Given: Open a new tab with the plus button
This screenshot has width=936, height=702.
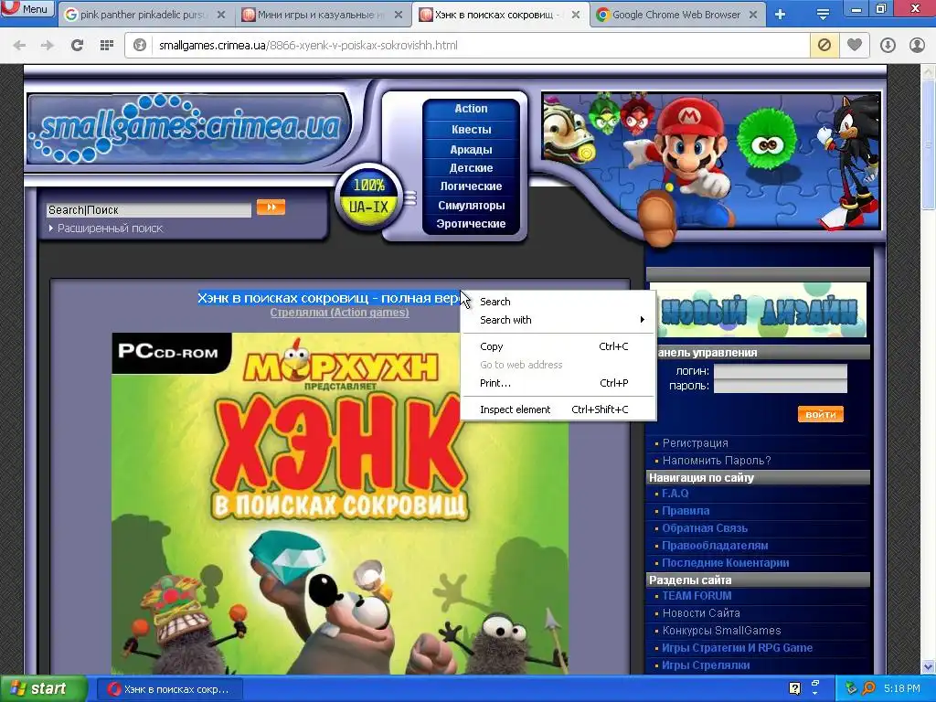Looking at the screenshot, I should click(x=781, y=15).
